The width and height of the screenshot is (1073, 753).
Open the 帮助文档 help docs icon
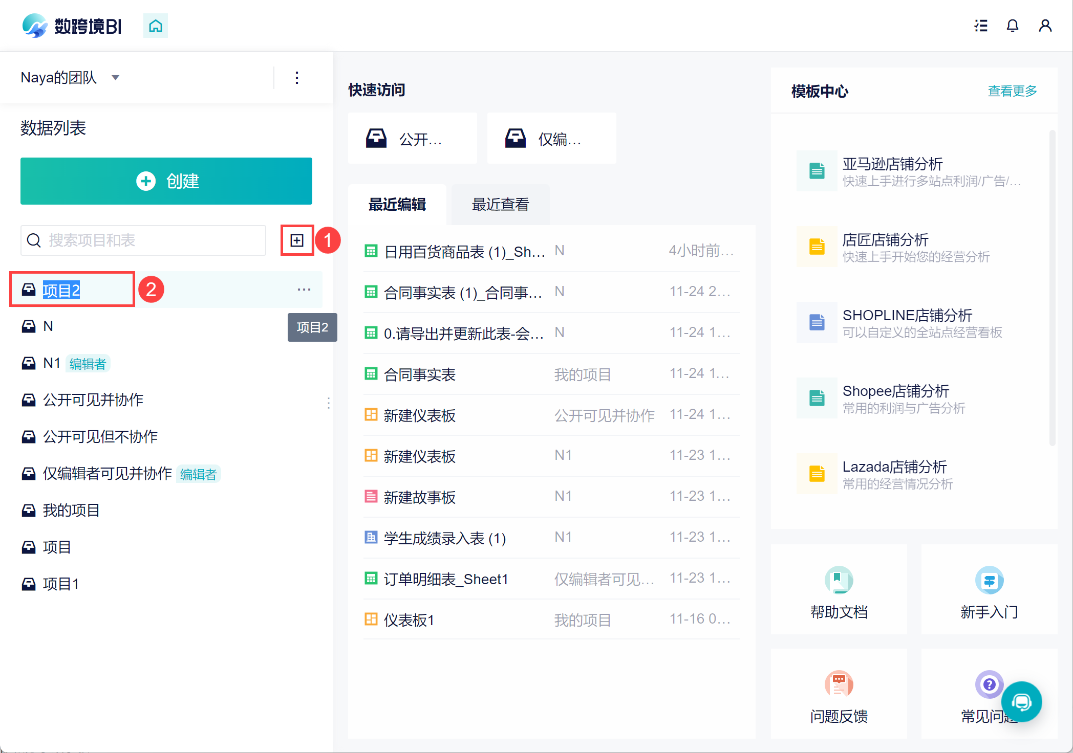pyautogui.click(x=839, y=581)
